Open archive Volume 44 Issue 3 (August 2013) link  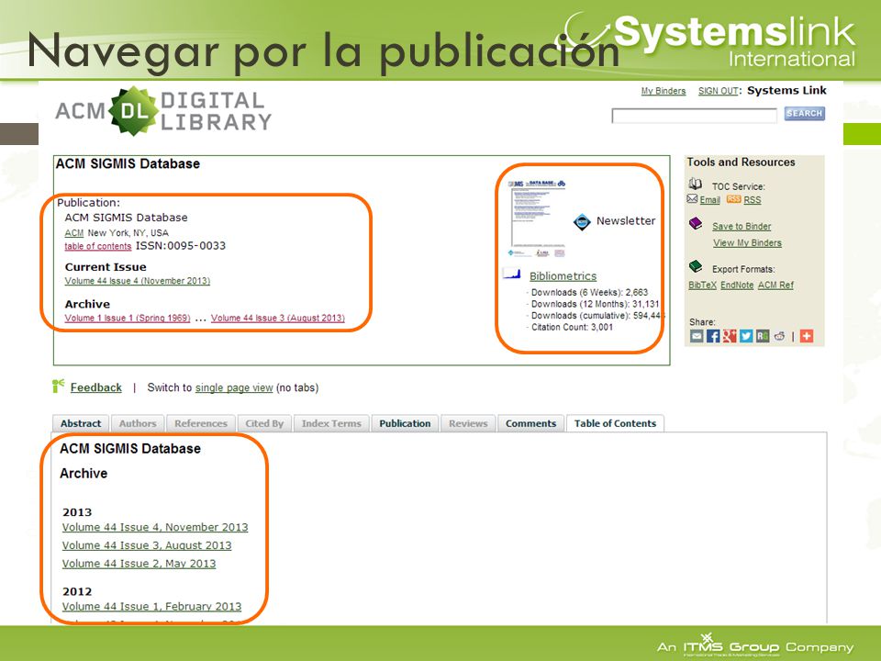(x=278, y=318)
